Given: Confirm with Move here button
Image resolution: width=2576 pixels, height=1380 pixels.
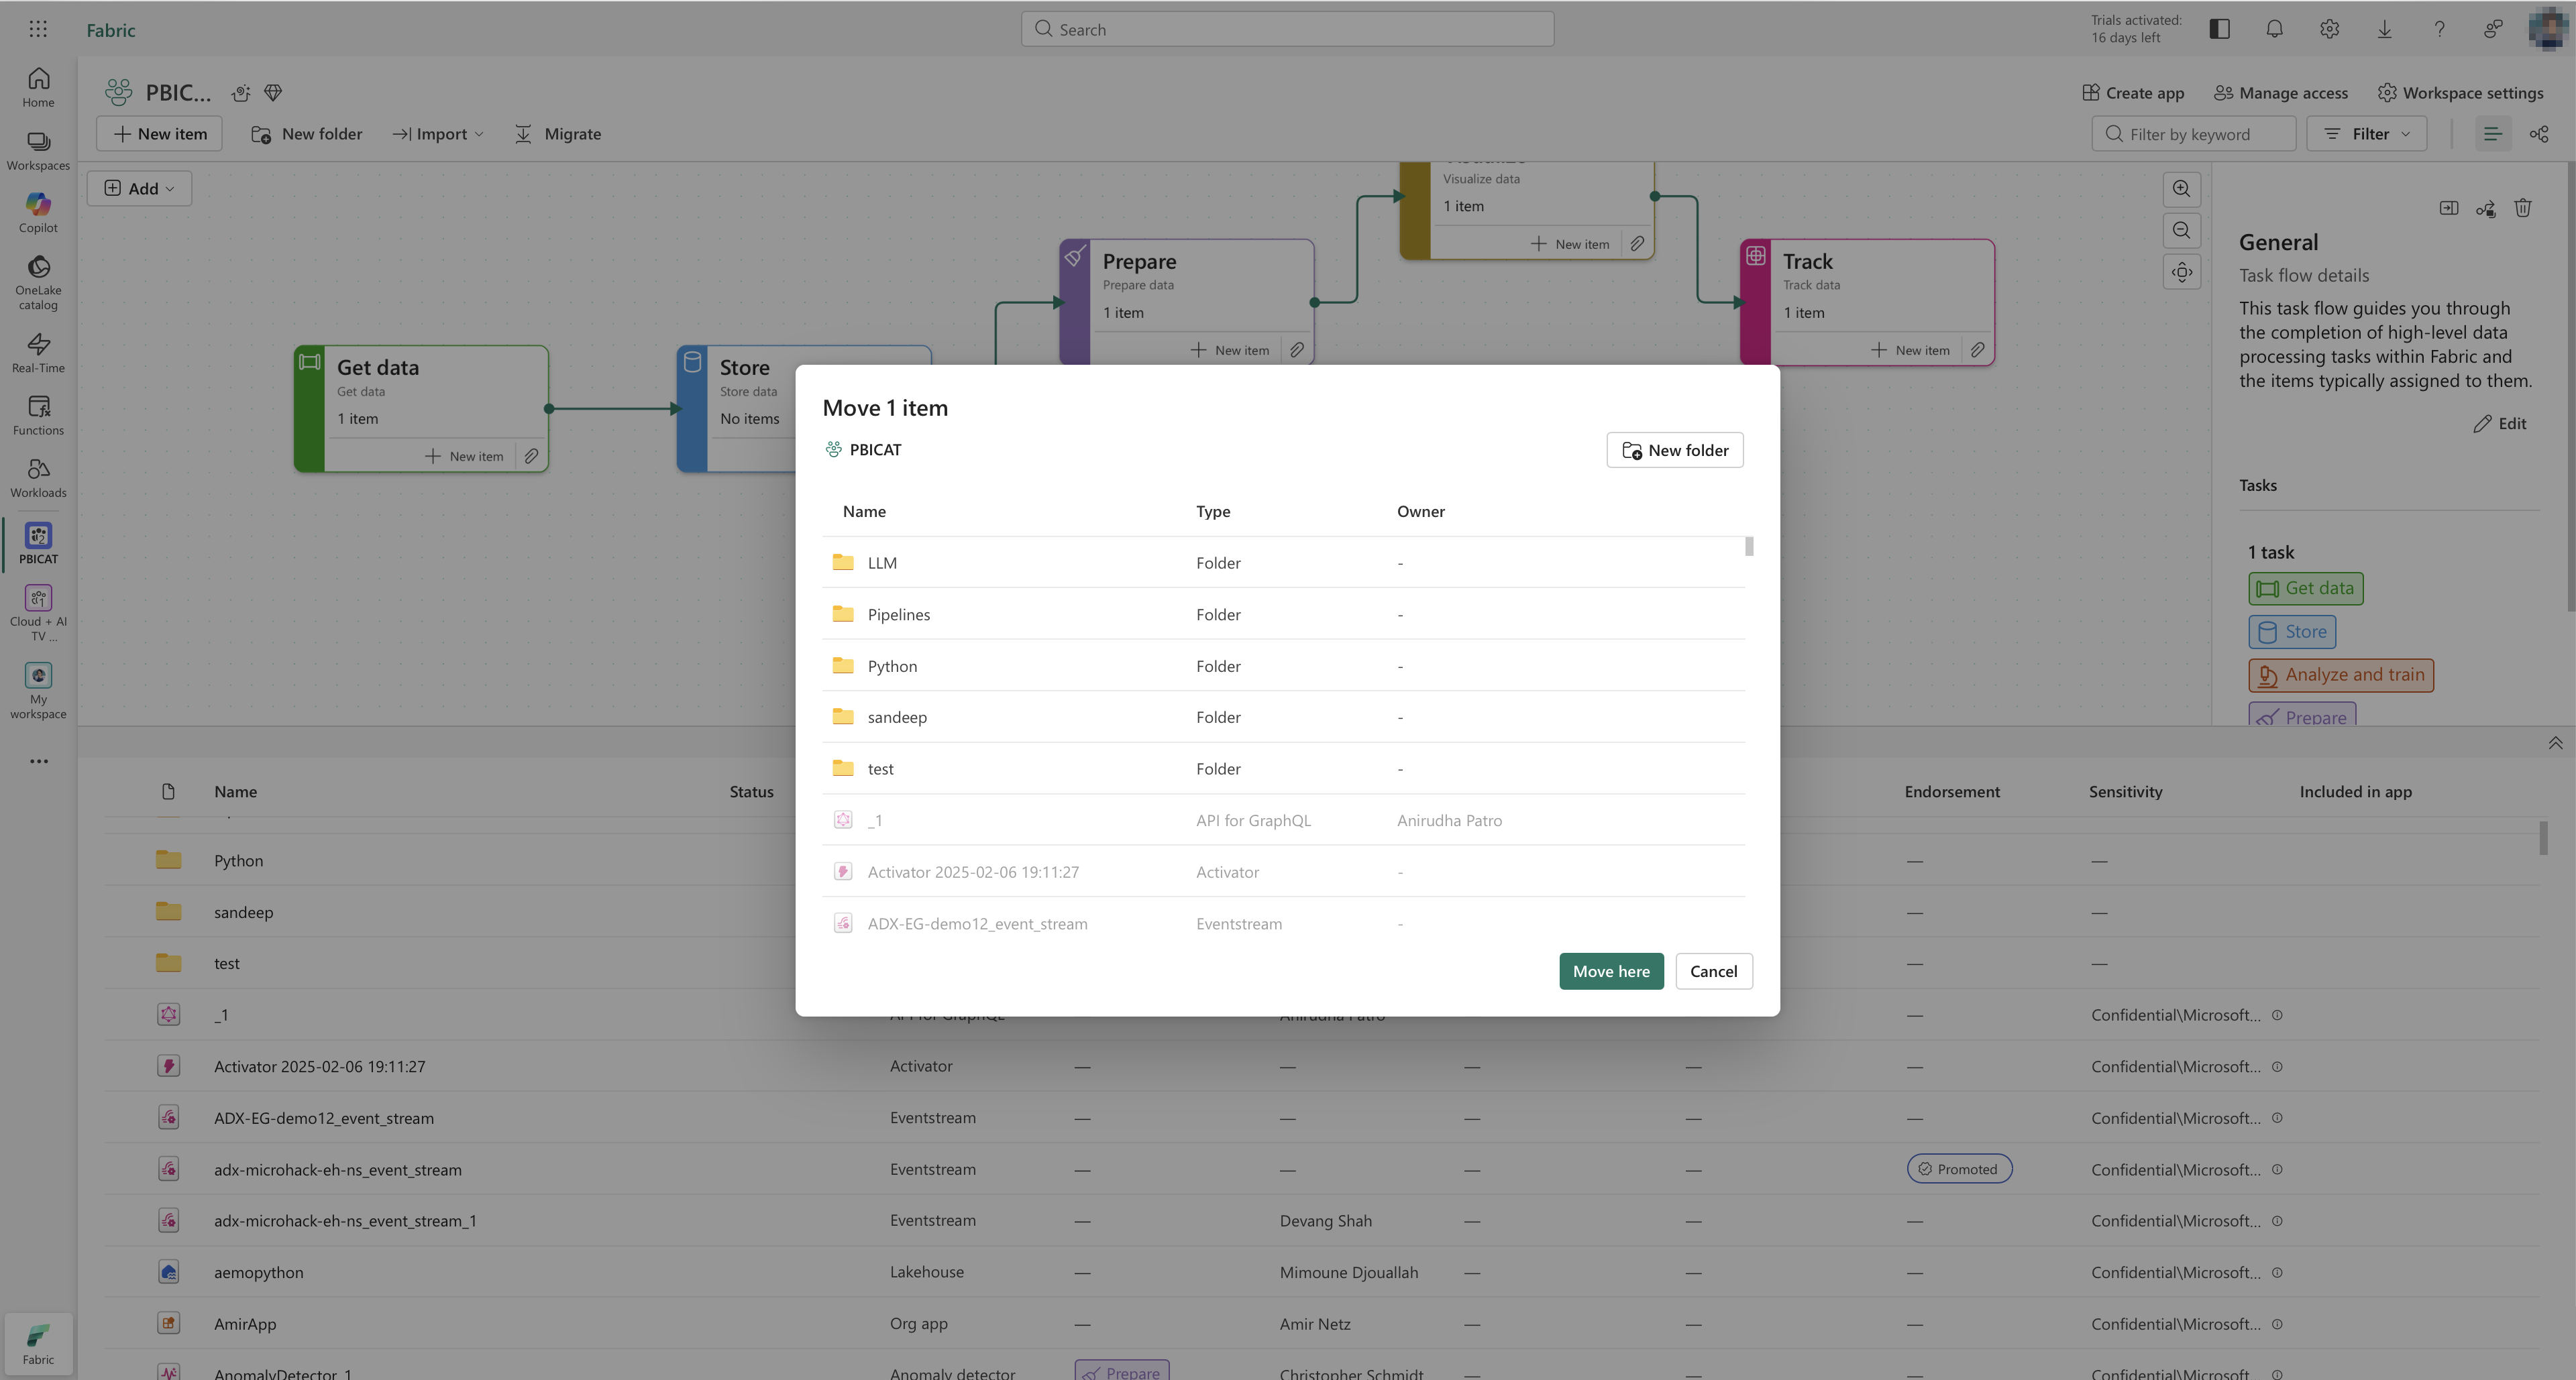Looking at the screenshot, I should coord(1611,971).
